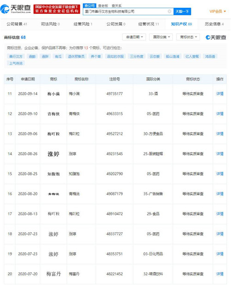Click the 退休预备员 recommended trademark tag
This screenshot has height=285, width=231.
pos(76,56)
